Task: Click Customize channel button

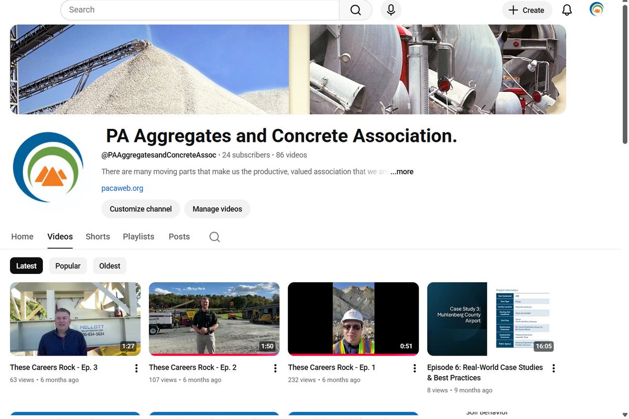Action: pos(140,209)
